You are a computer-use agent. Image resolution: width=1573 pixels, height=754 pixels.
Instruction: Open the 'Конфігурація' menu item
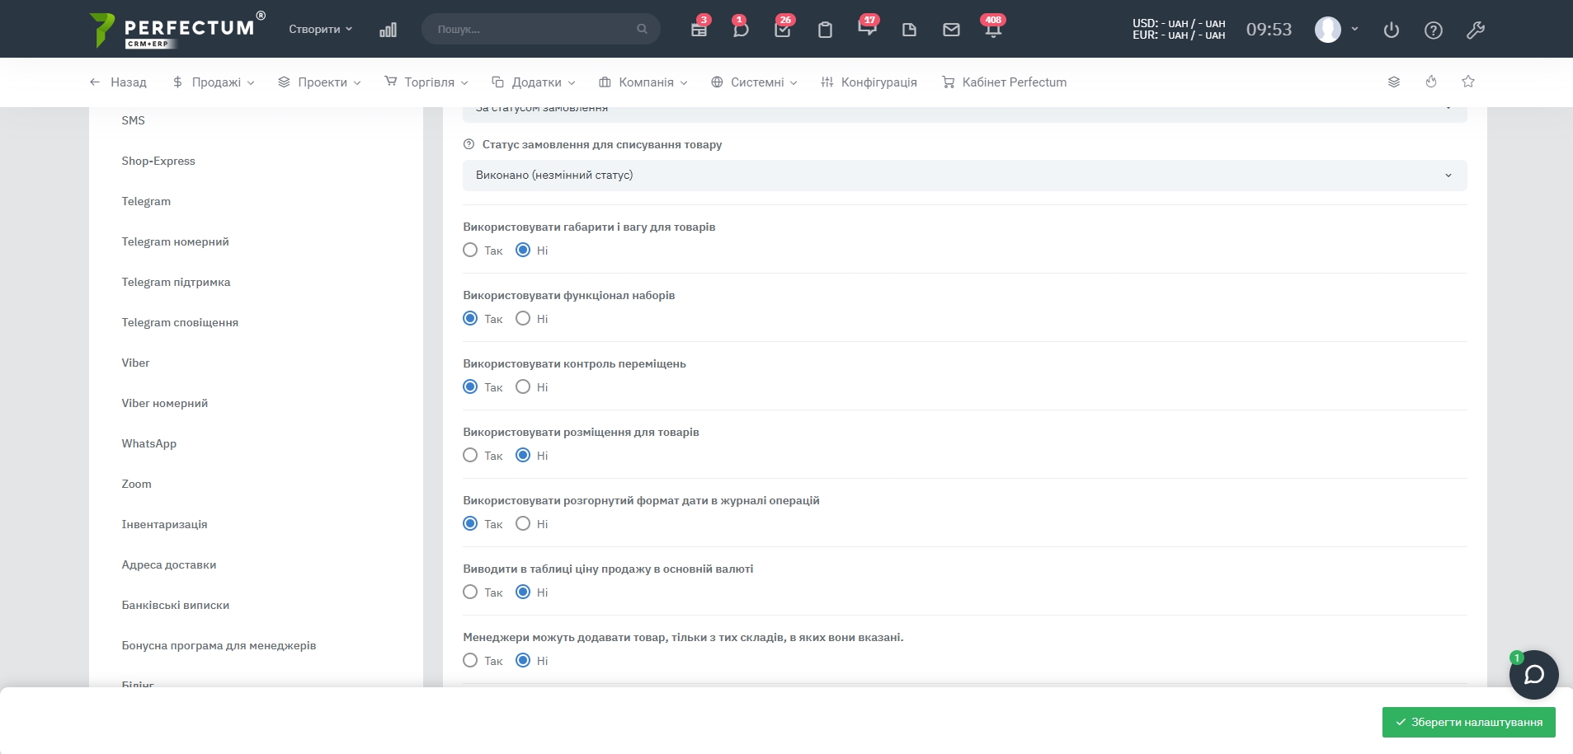[x=869, y=82]
